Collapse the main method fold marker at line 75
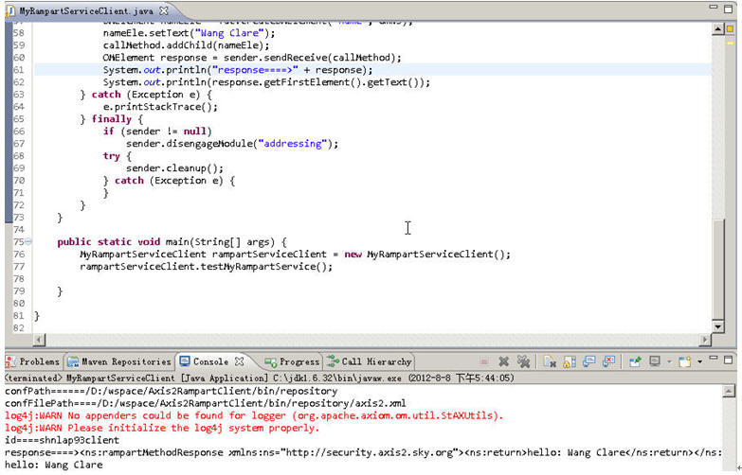 28,241
